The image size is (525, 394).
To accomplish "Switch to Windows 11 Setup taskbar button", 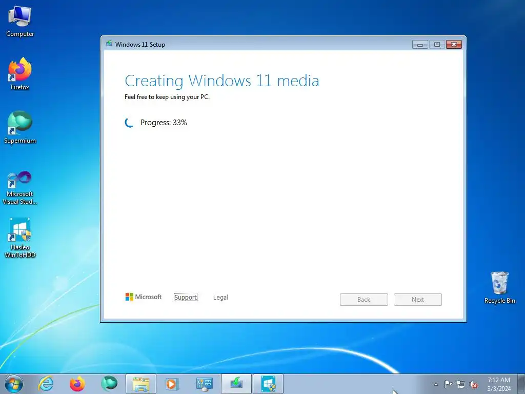I will point(236,384).
